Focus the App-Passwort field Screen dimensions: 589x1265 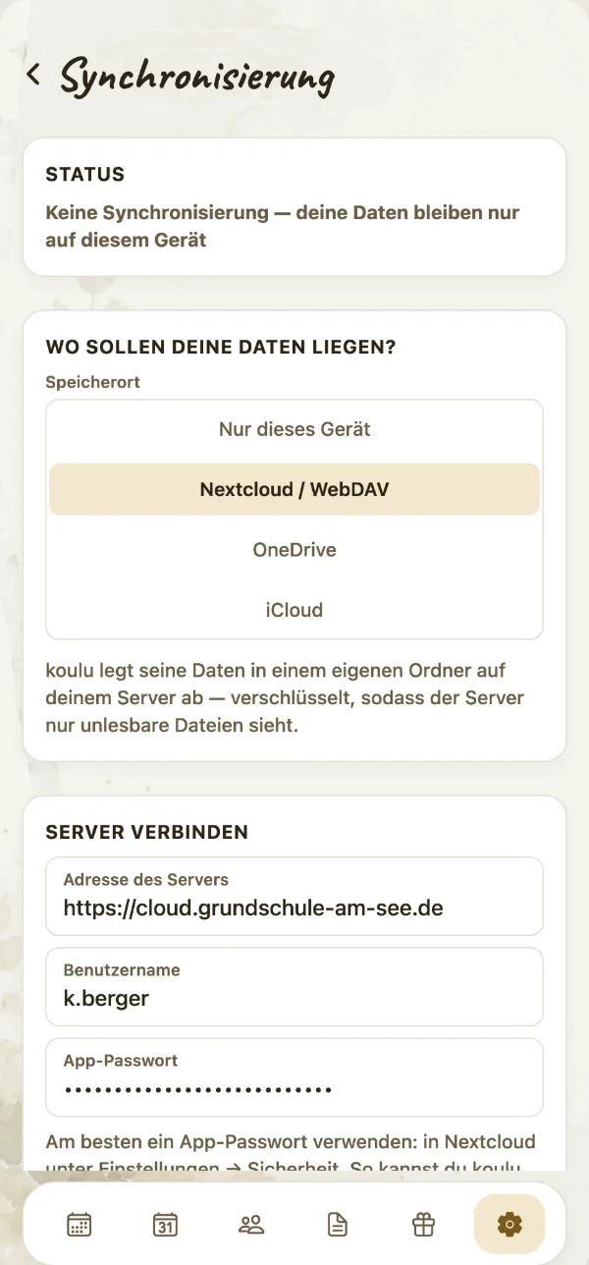(x=294, y=1077)
